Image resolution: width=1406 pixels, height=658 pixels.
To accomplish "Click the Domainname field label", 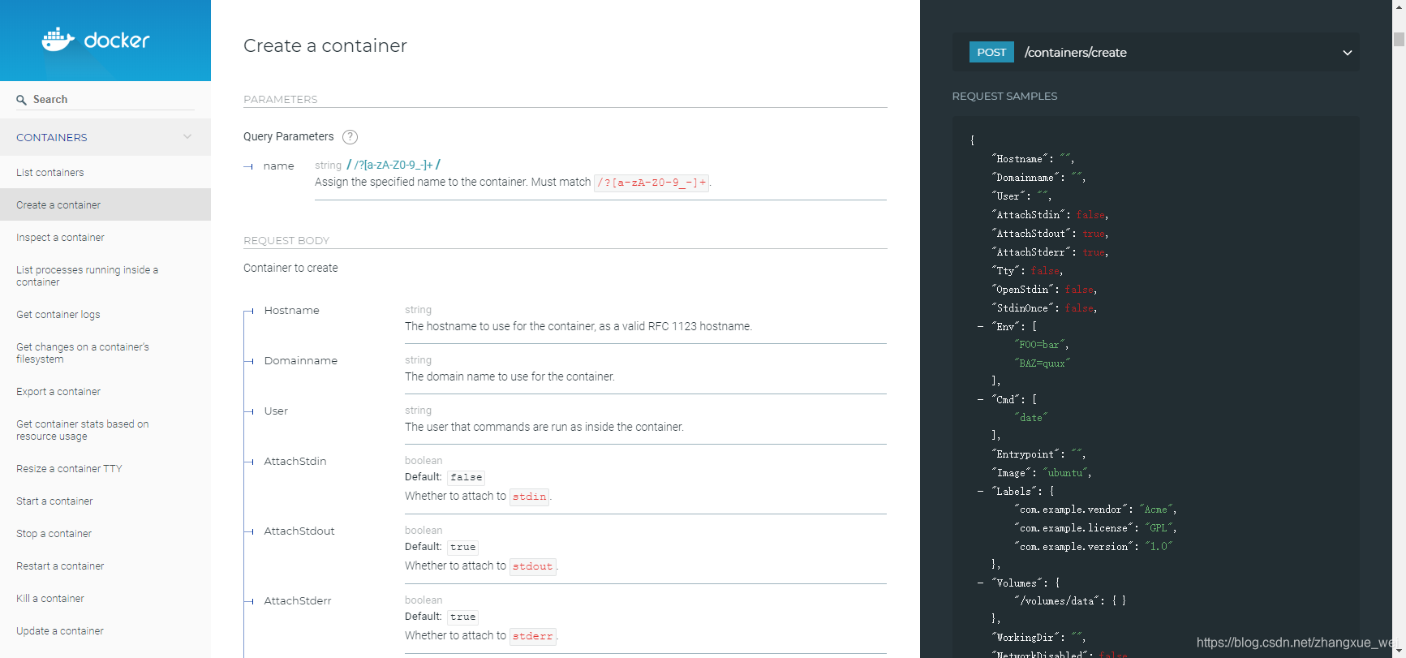I will [x=300, y=361].
